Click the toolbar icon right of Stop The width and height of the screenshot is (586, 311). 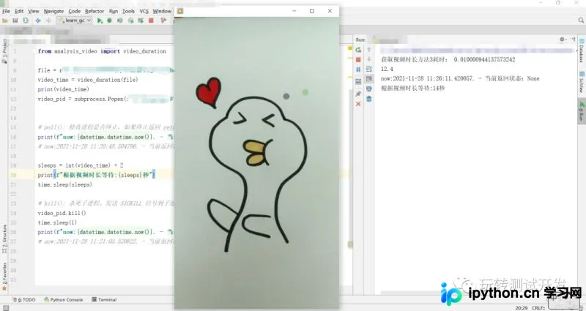click(163, 20)
